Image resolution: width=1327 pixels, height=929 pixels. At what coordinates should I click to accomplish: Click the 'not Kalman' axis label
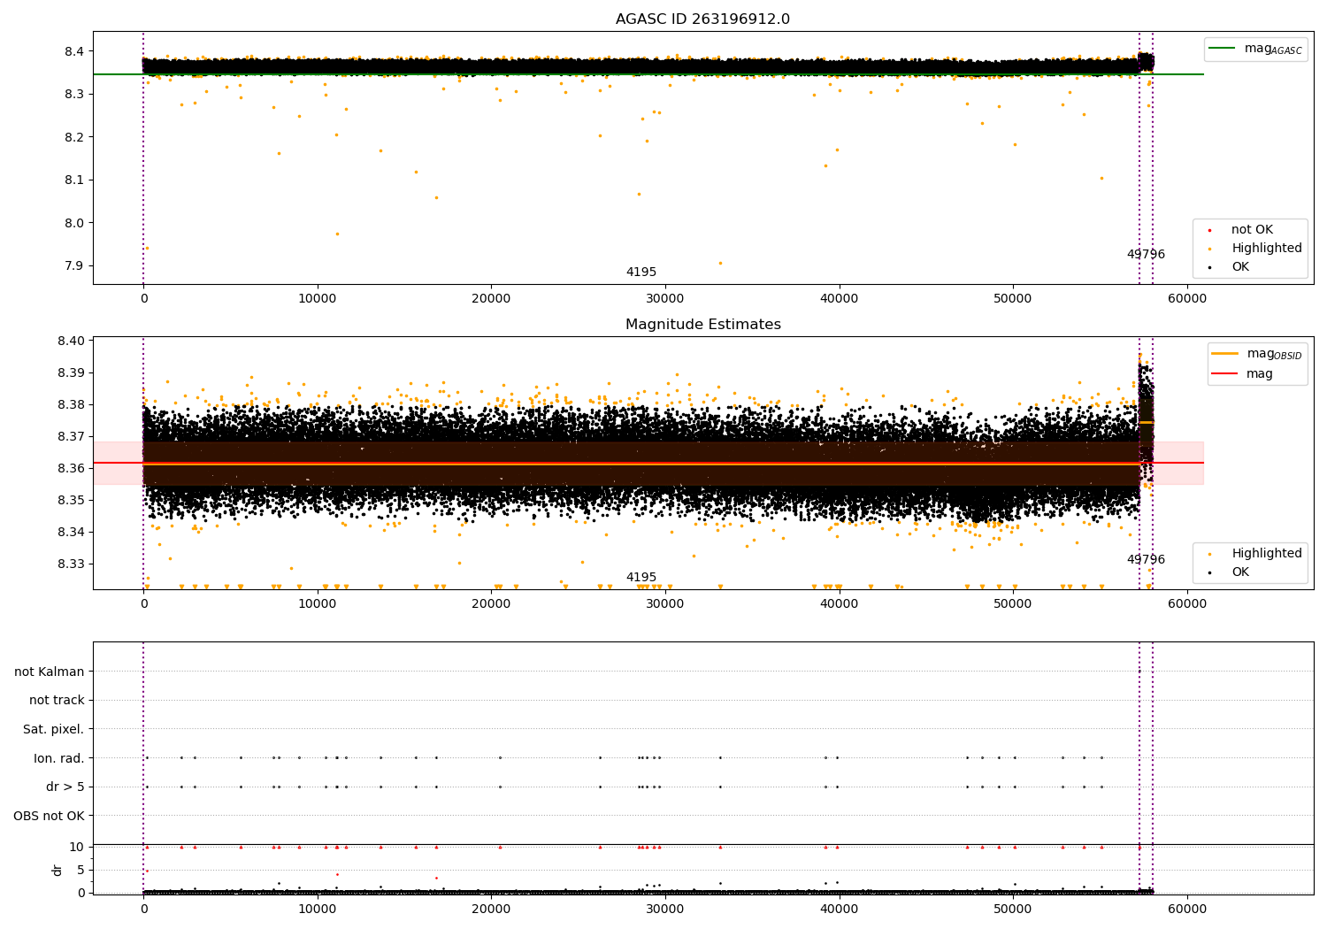pos(50,672)
